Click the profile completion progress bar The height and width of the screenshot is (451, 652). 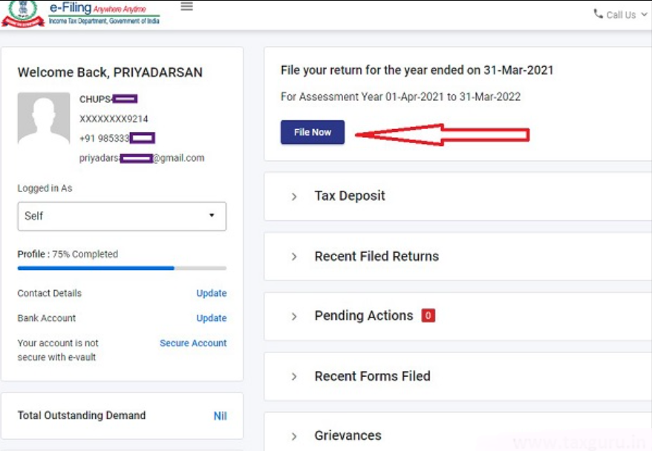point(122,269)
